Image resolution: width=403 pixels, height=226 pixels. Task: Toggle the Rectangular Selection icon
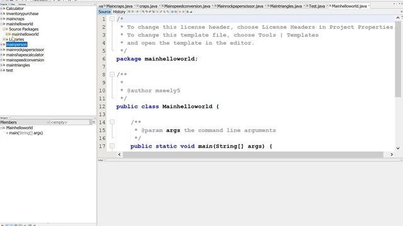coord(157,11)
